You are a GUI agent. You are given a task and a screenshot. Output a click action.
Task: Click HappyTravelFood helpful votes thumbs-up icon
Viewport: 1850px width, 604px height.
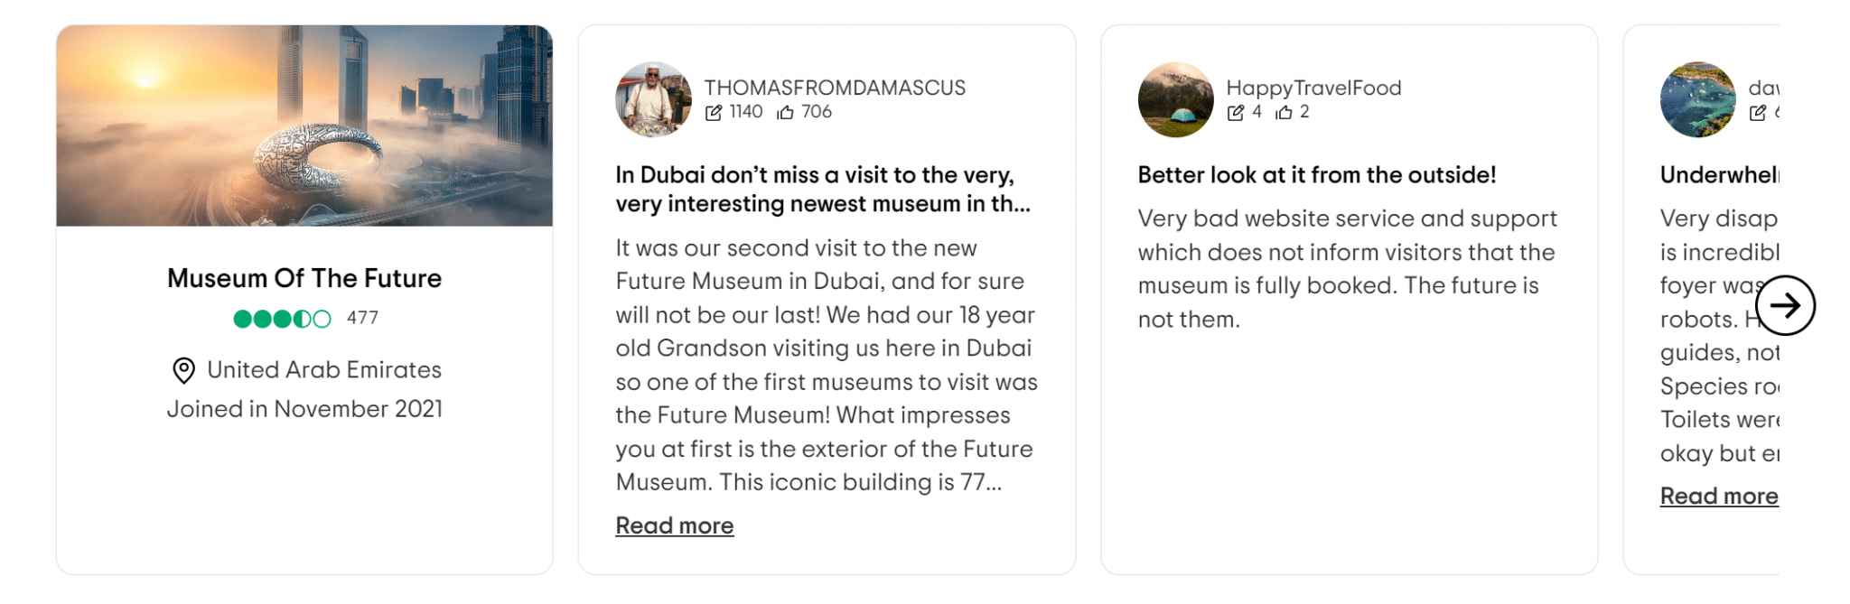pyautogui.click(x=1284, y=113)
